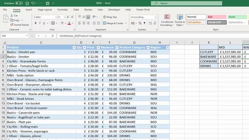The width and height of the screenshot is (249, 140).
Task: Open Format as Table menu
Action: point(180,20)
